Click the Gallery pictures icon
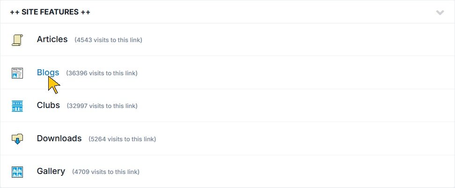The width and height of the screenshot is (455, 188). tap(17, 172)
